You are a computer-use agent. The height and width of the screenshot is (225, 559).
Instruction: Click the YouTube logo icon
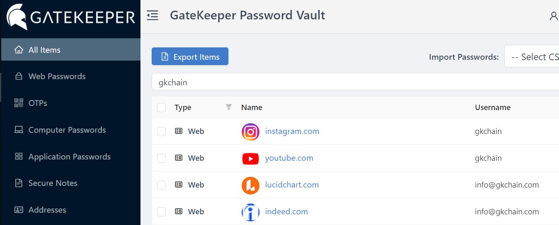pyautogui.click(x=250, y=159)
